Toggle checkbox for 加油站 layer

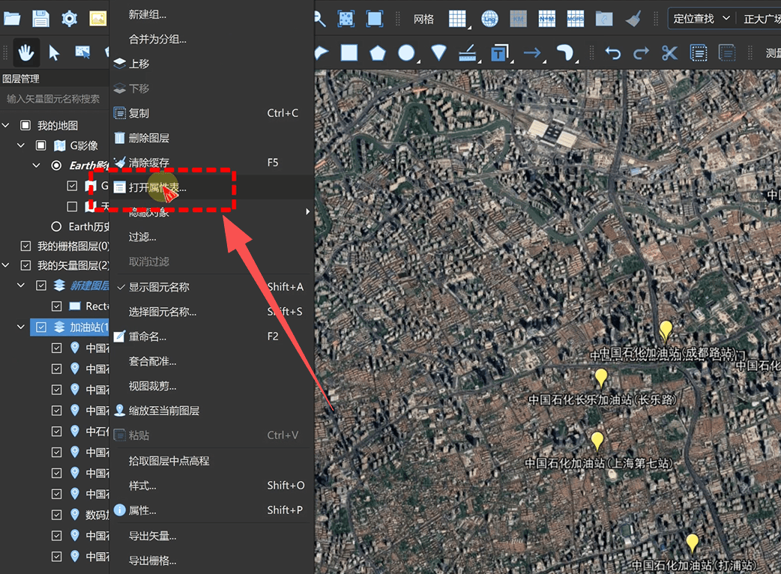[x=41, y=327]
